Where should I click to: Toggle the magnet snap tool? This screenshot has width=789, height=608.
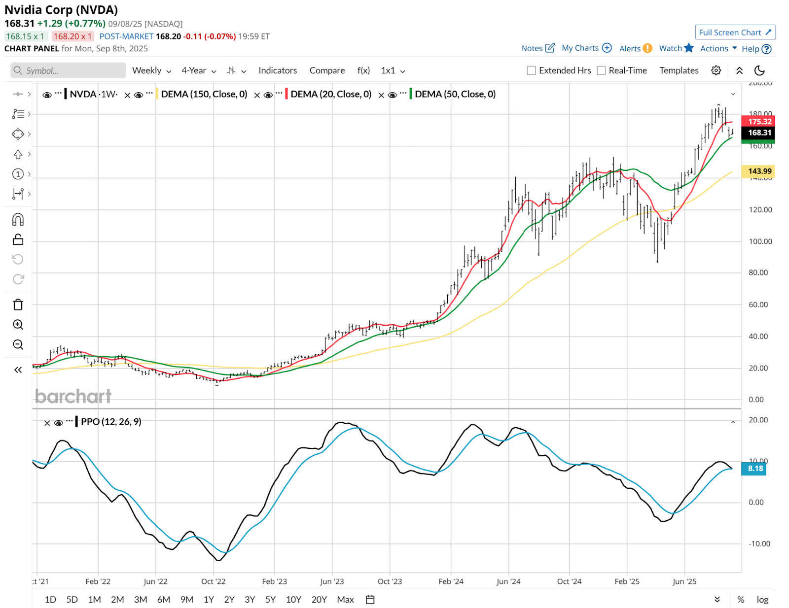[x=18, y=219]
